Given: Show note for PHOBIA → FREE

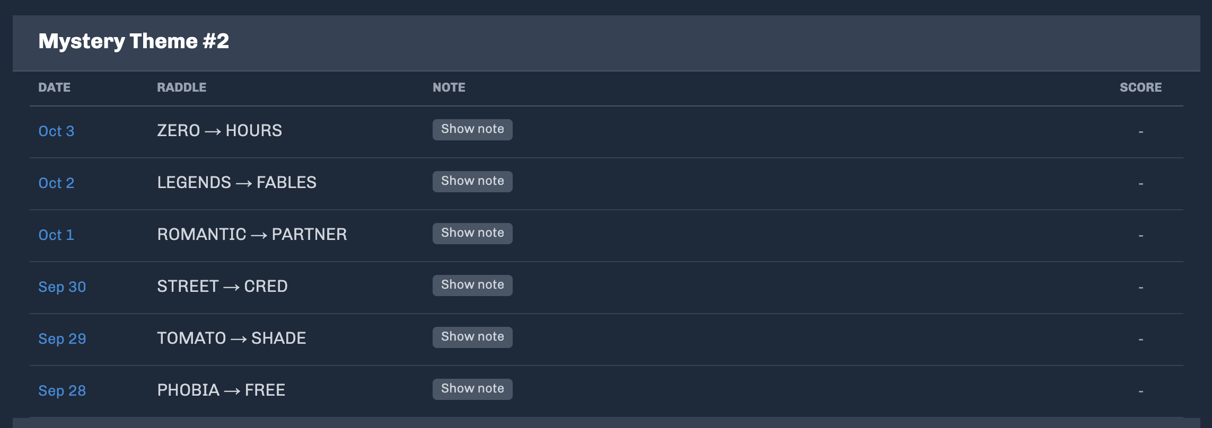Looking at the screenshot, I should click(x=472, y=389).
